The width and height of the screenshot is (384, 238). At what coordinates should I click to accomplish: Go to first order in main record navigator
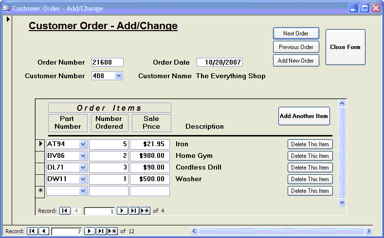pos(32,231)
